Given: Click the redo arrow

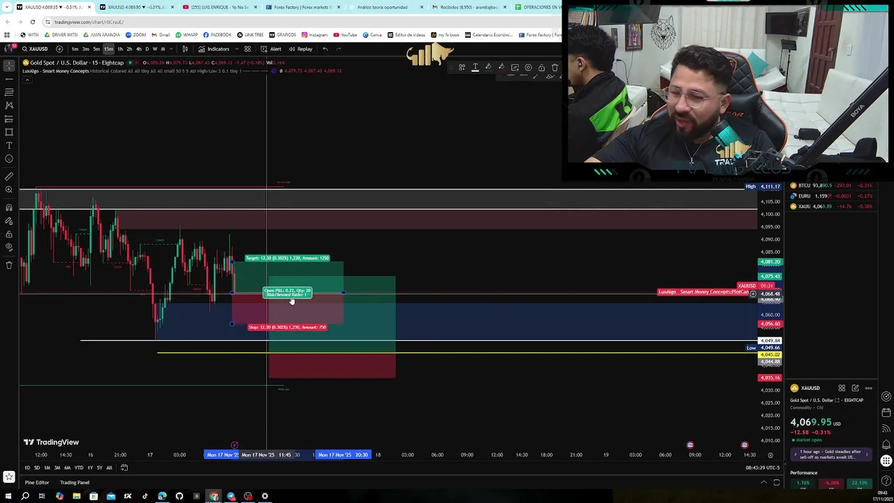Looking at the screenshot, I should pos(339,49).
